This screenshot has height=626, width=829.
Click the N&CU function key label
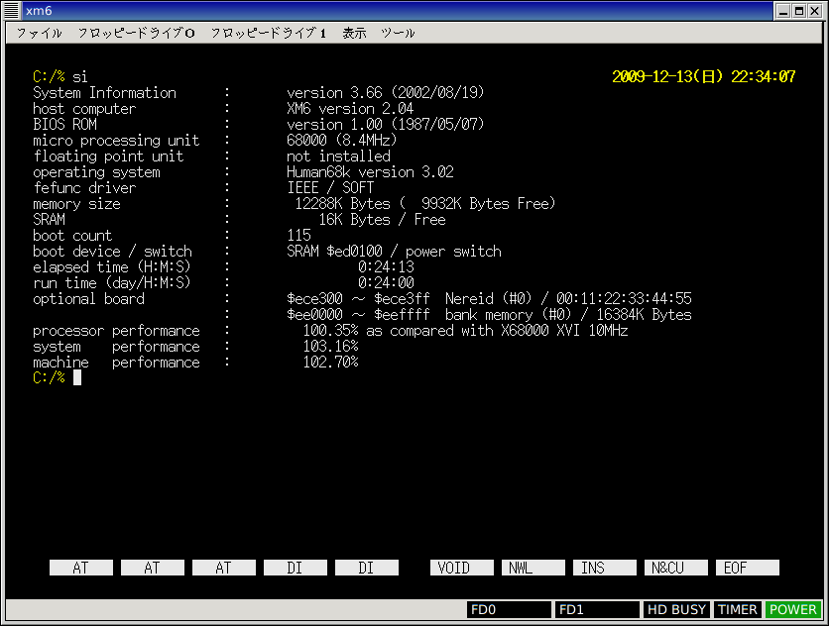point(675,568)
